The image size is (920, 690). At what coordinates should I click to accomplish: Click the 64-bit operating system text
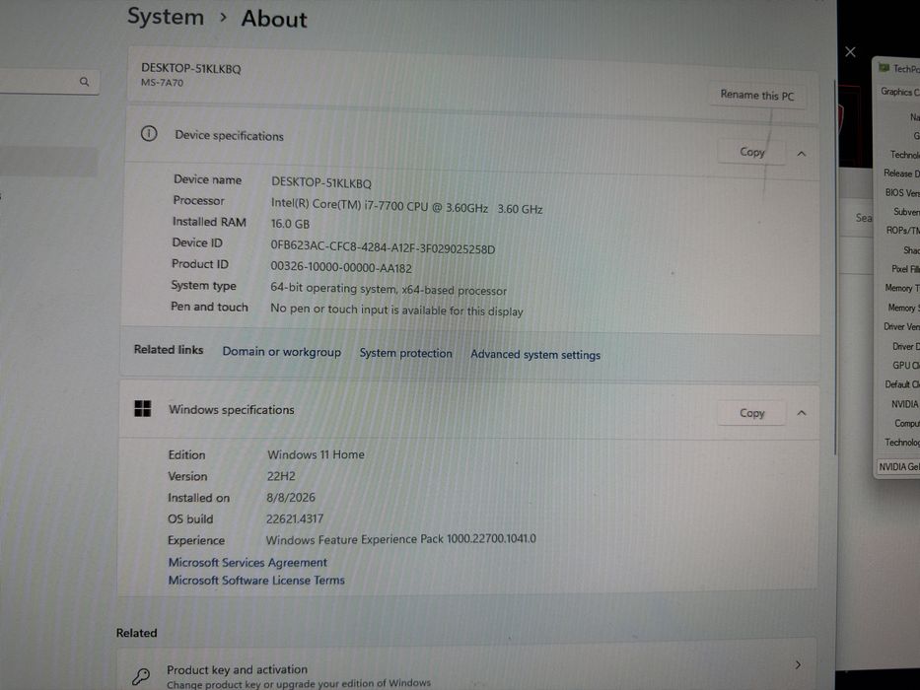coord(389,289)
